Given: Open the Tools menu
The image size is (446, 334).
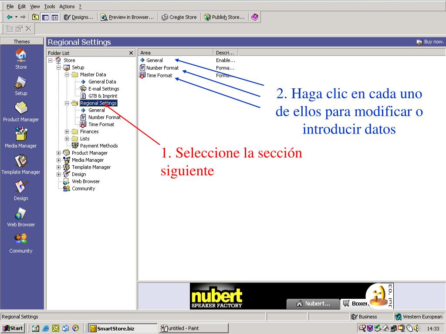Looking at the screenshot, I should point(50,6).
